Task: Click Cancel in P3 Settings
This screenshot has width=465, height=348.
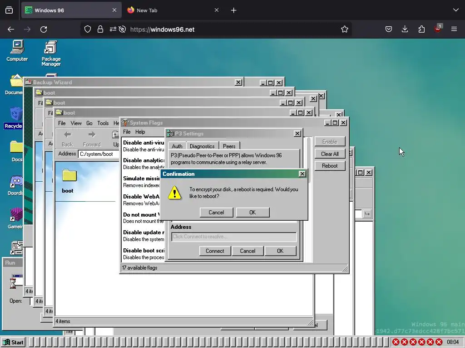Action: click(x=247, y=251)
